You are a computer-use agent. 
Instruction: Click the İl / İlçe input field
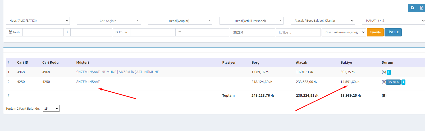point(298,32)
